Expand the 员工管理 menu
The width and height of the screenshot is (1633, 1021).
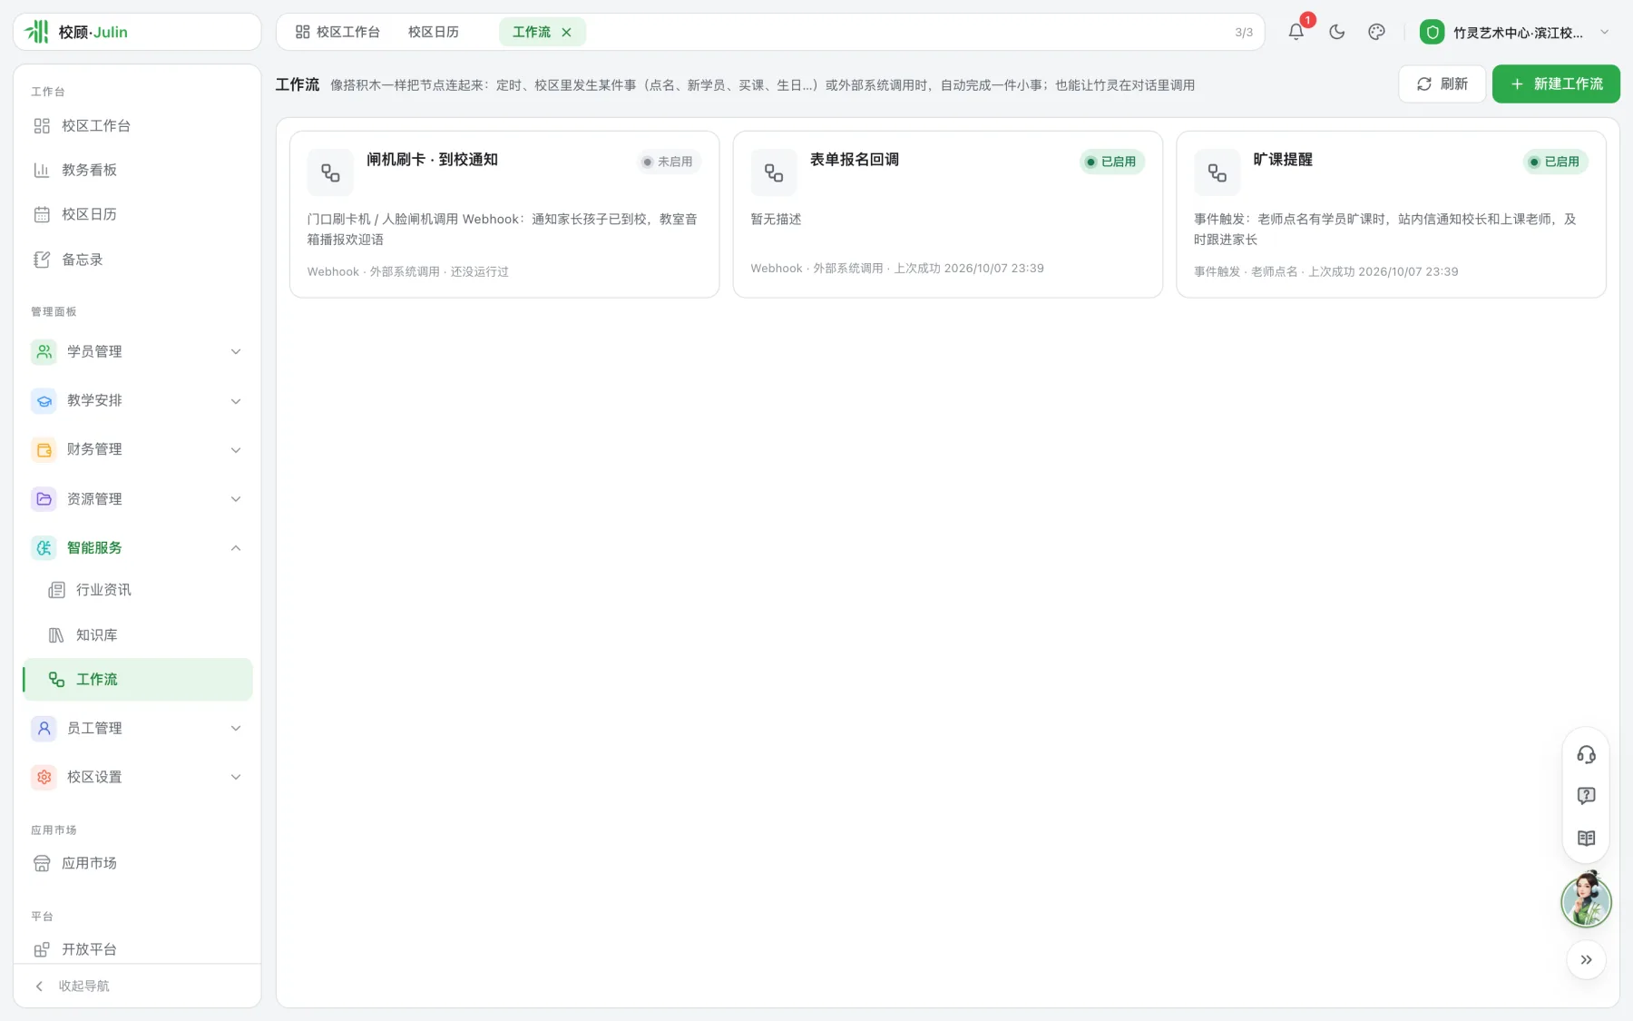[137, 728]
